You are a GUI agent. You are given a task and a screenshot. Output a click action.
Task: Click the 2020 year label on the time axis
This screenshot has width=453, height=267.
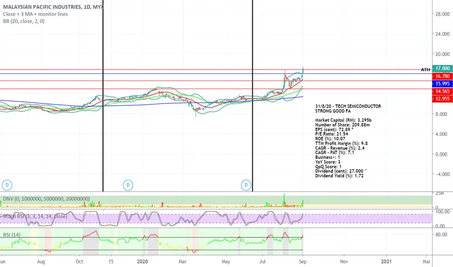[x=142, y=262]
